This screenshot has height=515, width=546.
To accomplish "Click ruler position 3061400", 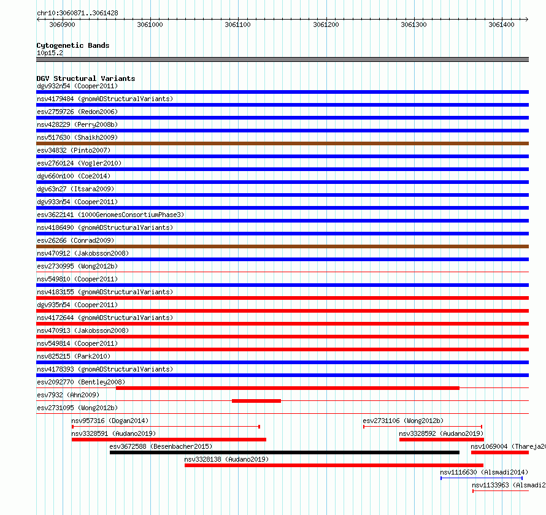I will [501, 25].
